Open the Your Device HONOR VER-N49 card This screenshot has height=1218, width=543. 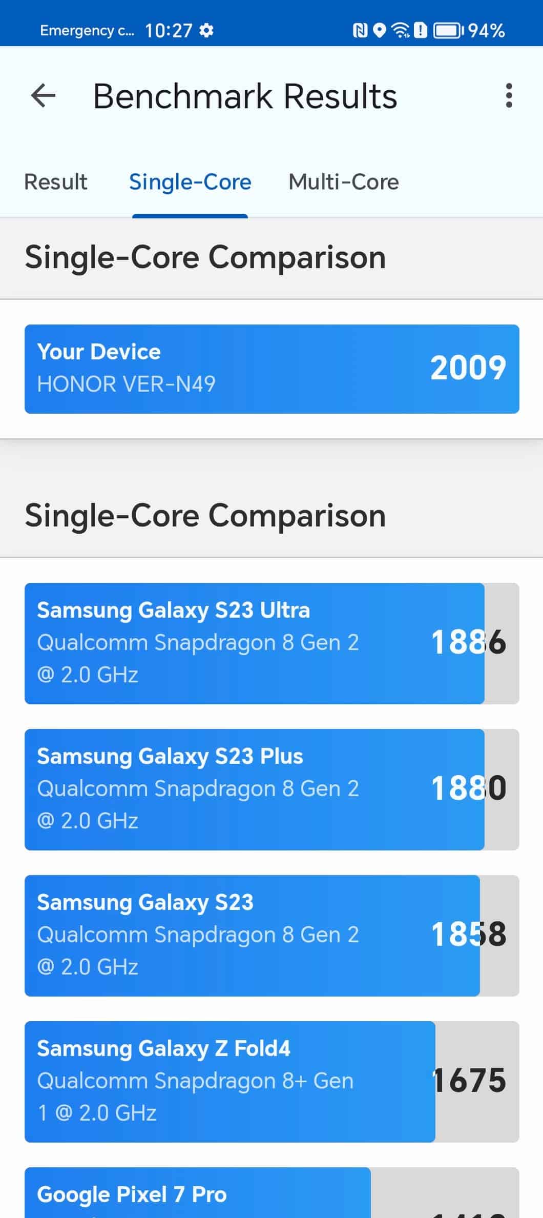pyautogui.click(x=272, y=369)
